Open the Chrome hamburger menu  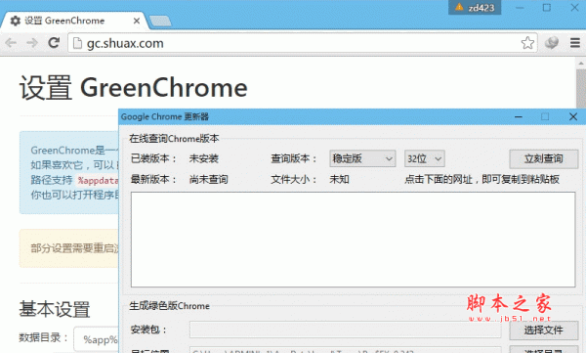coord(575,43)
